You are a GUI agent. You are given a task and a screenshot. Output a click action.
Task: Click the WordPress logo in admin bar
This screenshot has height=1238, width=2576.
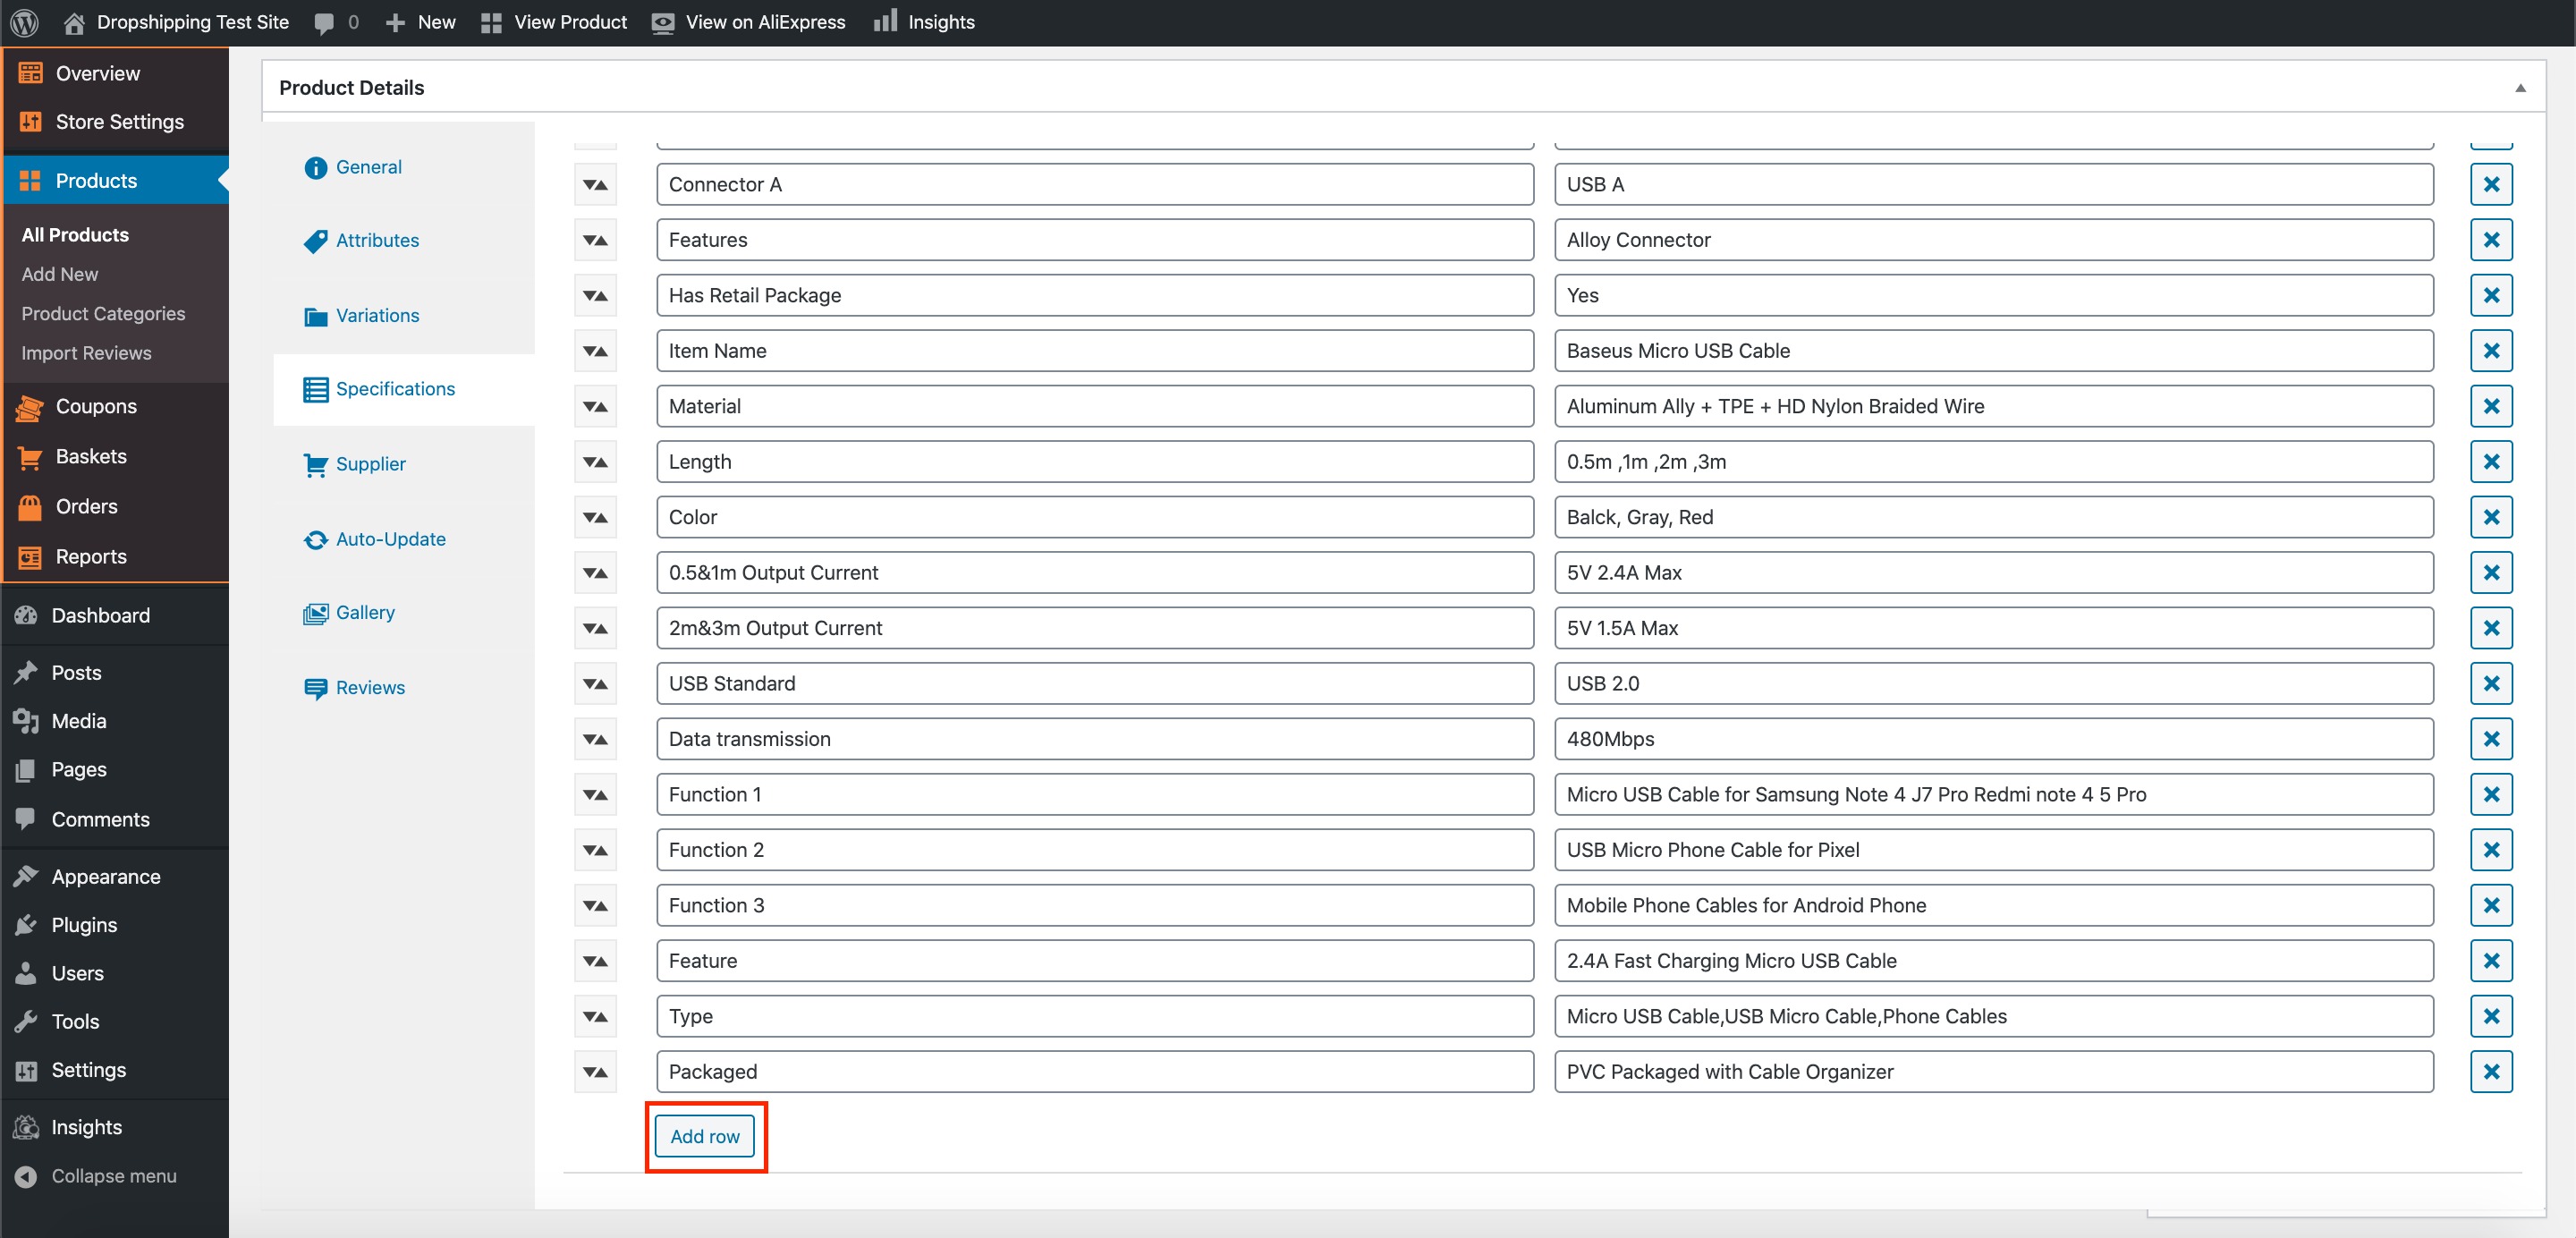24,22
